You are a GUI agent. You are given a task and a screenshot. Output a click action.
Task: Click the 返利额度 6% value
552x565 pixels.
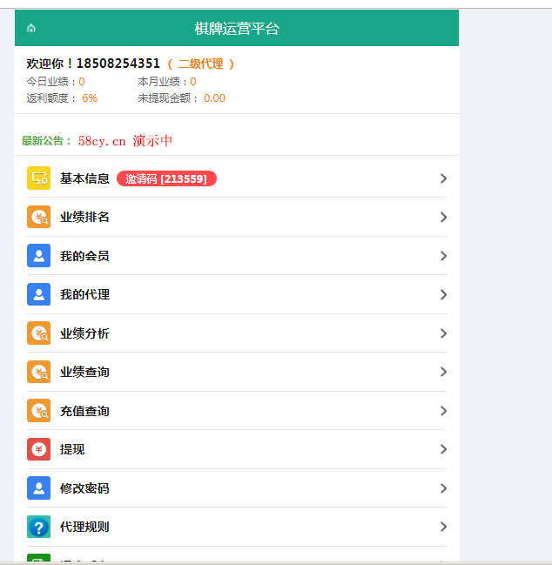(x=90, y=98)
